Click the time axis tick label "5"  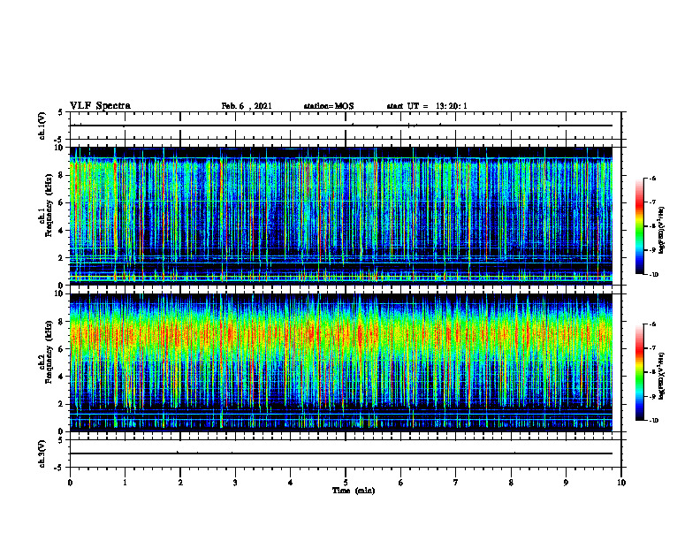pyautogui.click(x=346, y=483)
